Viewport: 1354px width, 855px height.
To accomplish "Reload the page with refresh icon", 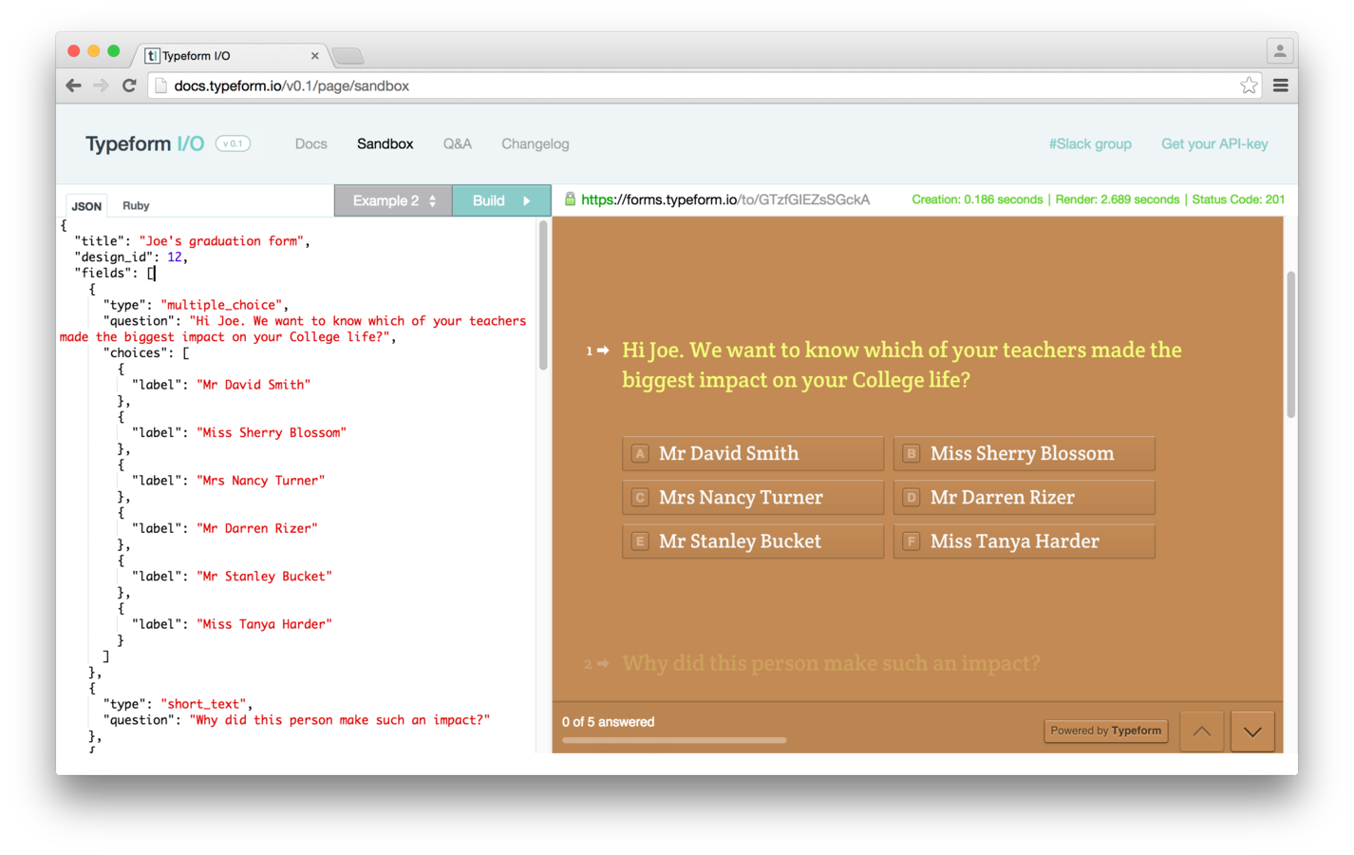I will coord(129,85).
